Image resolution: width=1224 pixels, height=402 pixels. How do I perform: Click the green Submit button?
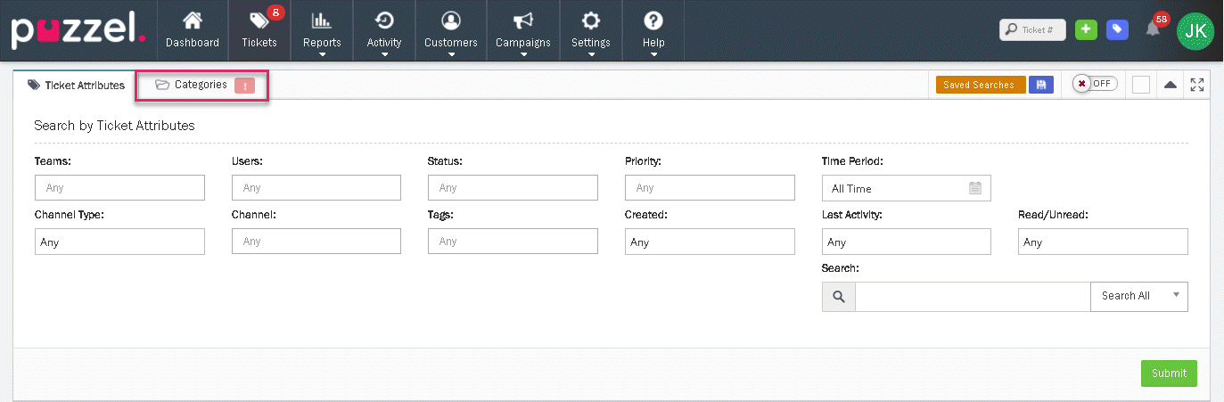coord(1168,373)
